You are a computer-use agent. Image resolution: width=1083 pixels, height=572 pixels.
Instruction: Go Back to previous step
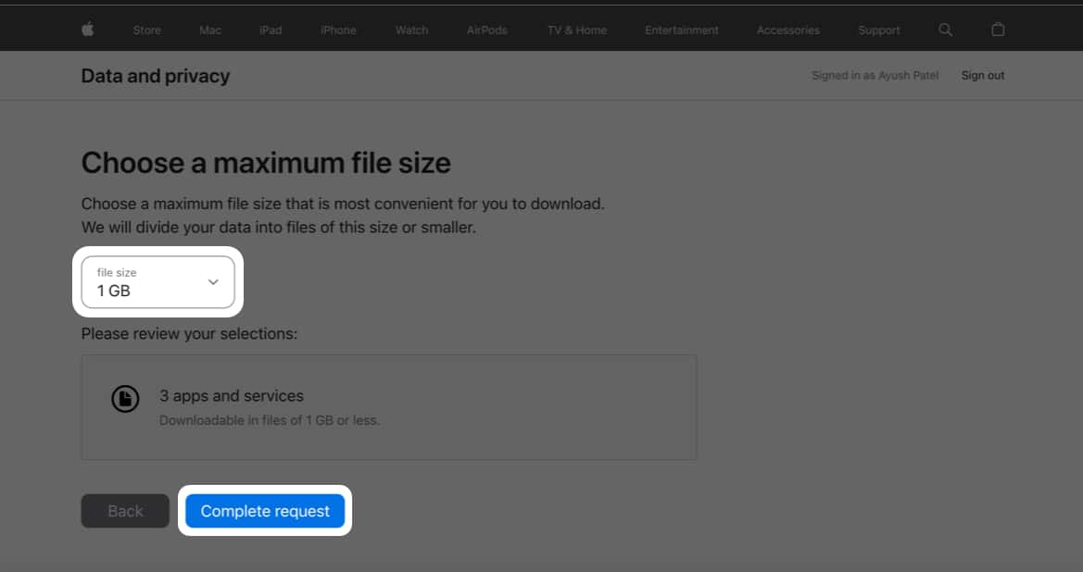[125, 511]
